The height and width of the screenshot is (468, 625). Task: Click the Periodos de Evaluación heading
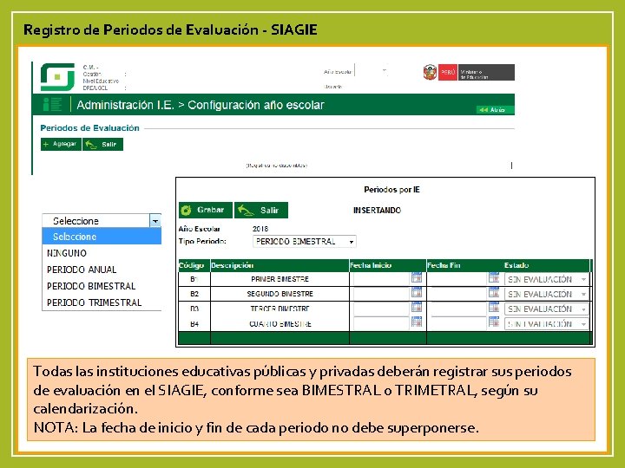(x=89, y=128)
